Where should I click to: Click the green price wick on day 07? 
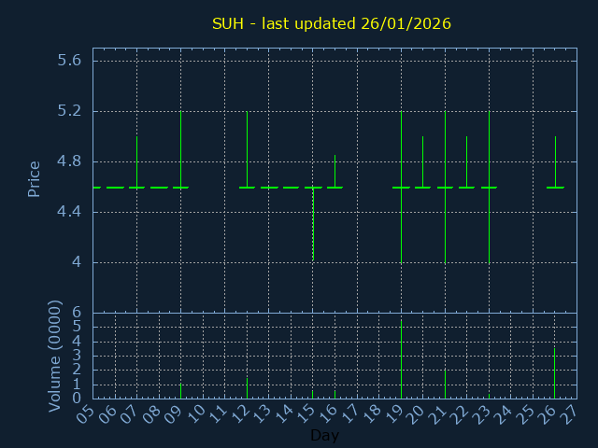tap(137, 161)
